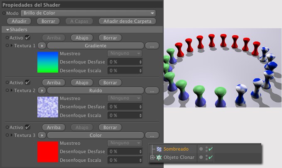The image size is (282, 168).
Task: Click Abajo button for Textura 1
Action: pos(82,38)
